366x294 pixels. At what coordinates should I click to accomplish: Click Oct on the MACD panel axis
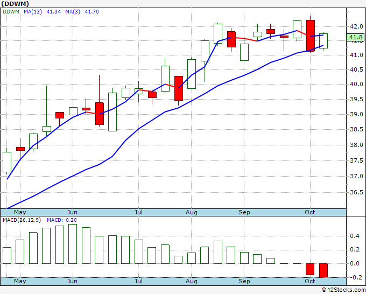[310, 281]
